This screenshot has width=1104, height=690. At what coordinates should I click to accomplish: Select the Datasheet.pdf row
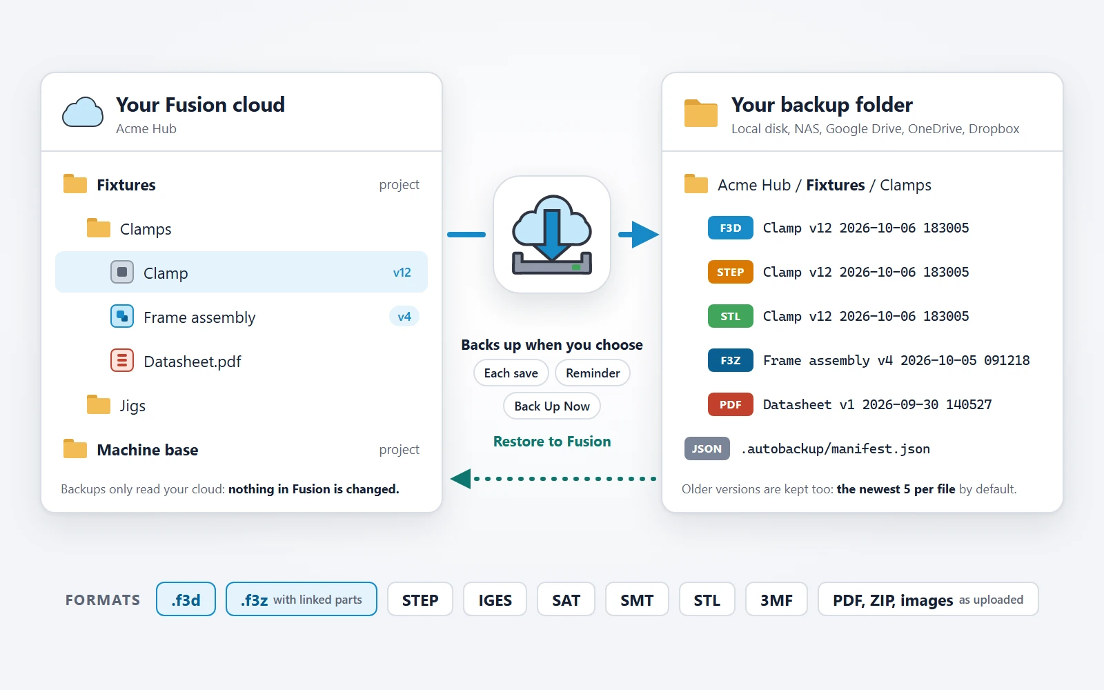(241, 360)
